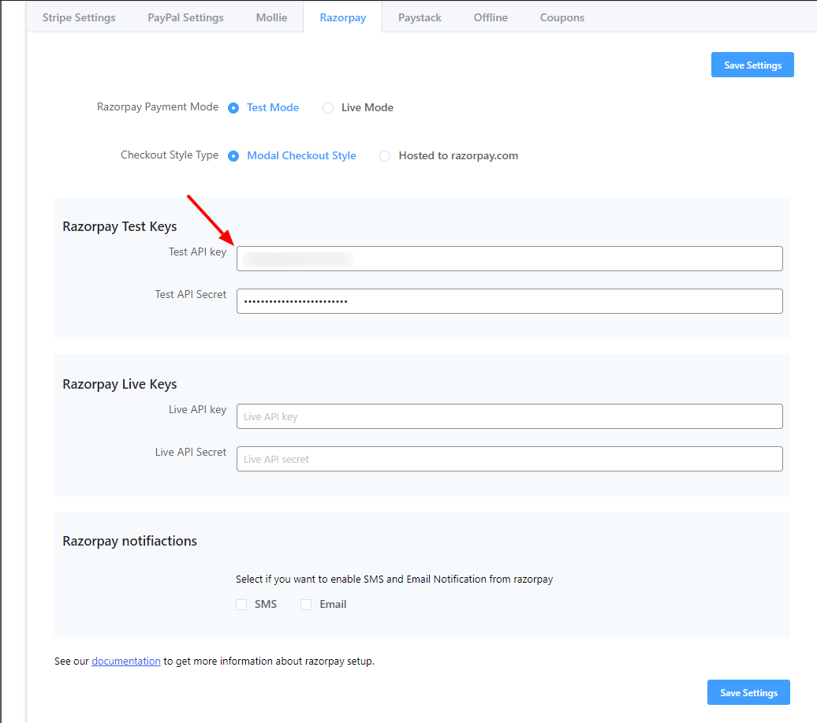Save settings using the bottom button
Screen dimensions: 817x723
(748, 692)
